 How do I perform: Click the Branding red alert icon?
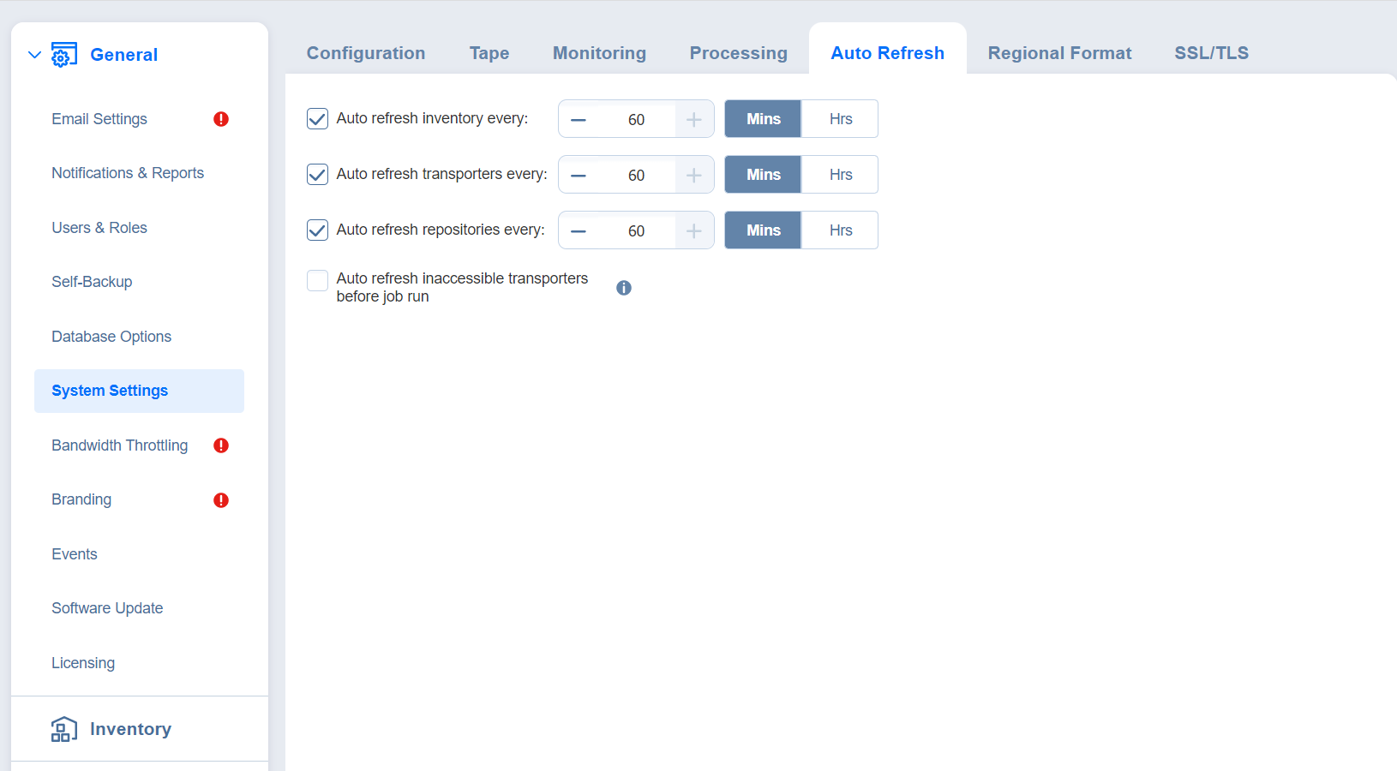[x=221, y=500]
